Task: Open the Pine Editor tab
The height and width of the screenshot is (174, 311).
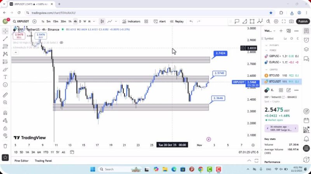Action: pyautogui.click(x=21, y=160)
